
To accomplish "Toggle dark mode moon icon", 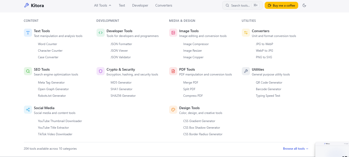I will point(304,5).
